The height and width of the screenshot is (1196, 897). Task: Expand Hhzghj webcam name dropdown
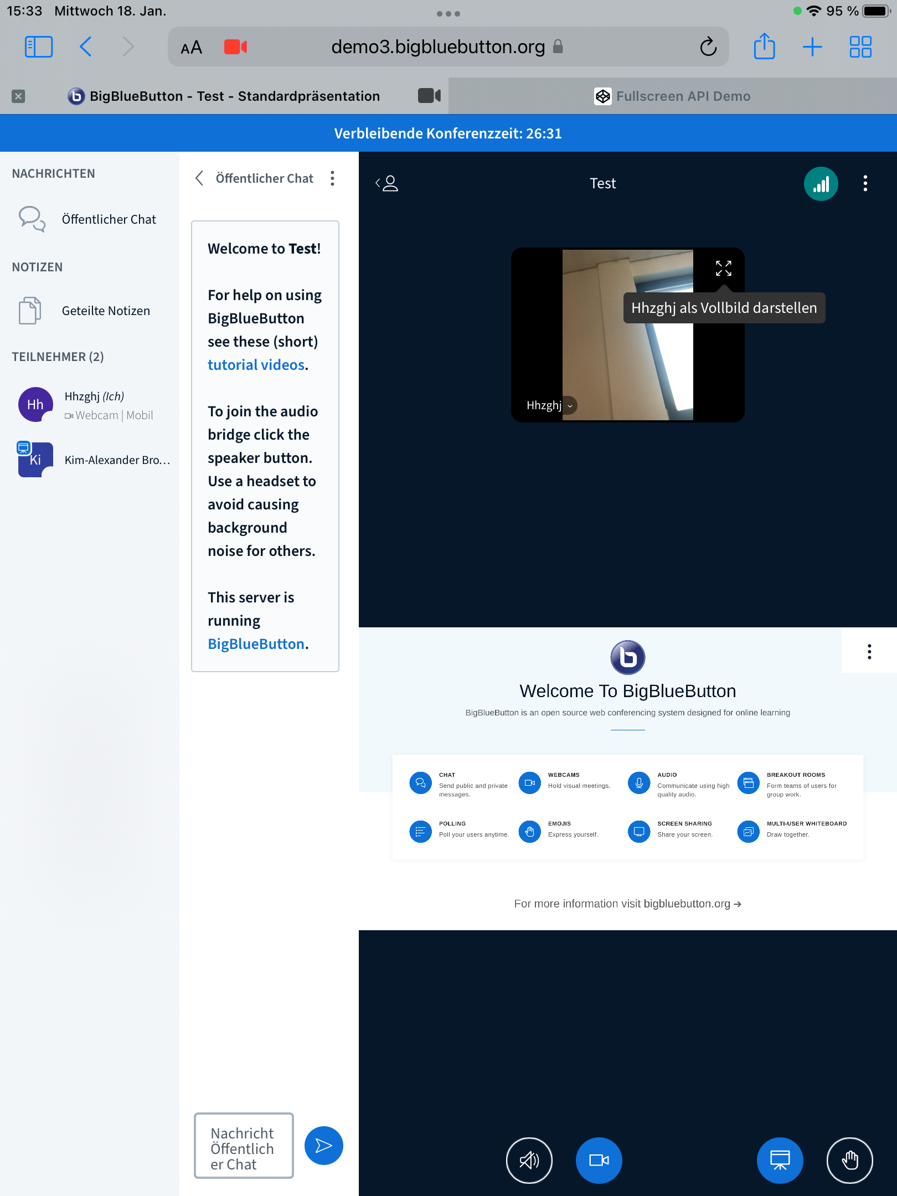click(570, 405)
